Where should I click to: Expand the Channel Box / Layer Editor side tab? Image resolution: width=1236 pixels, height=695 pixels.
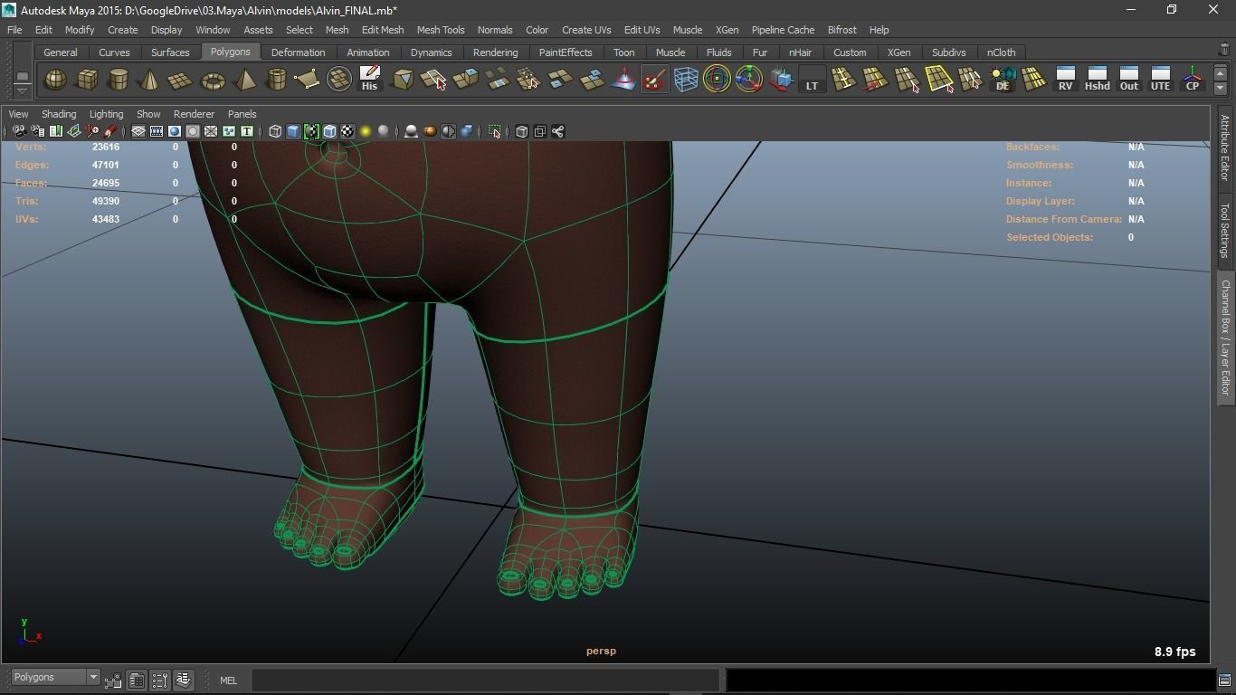point(1225,337)
